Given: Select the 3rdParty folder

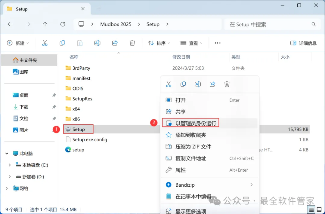Looking at the screenshot, I should 78,68.
